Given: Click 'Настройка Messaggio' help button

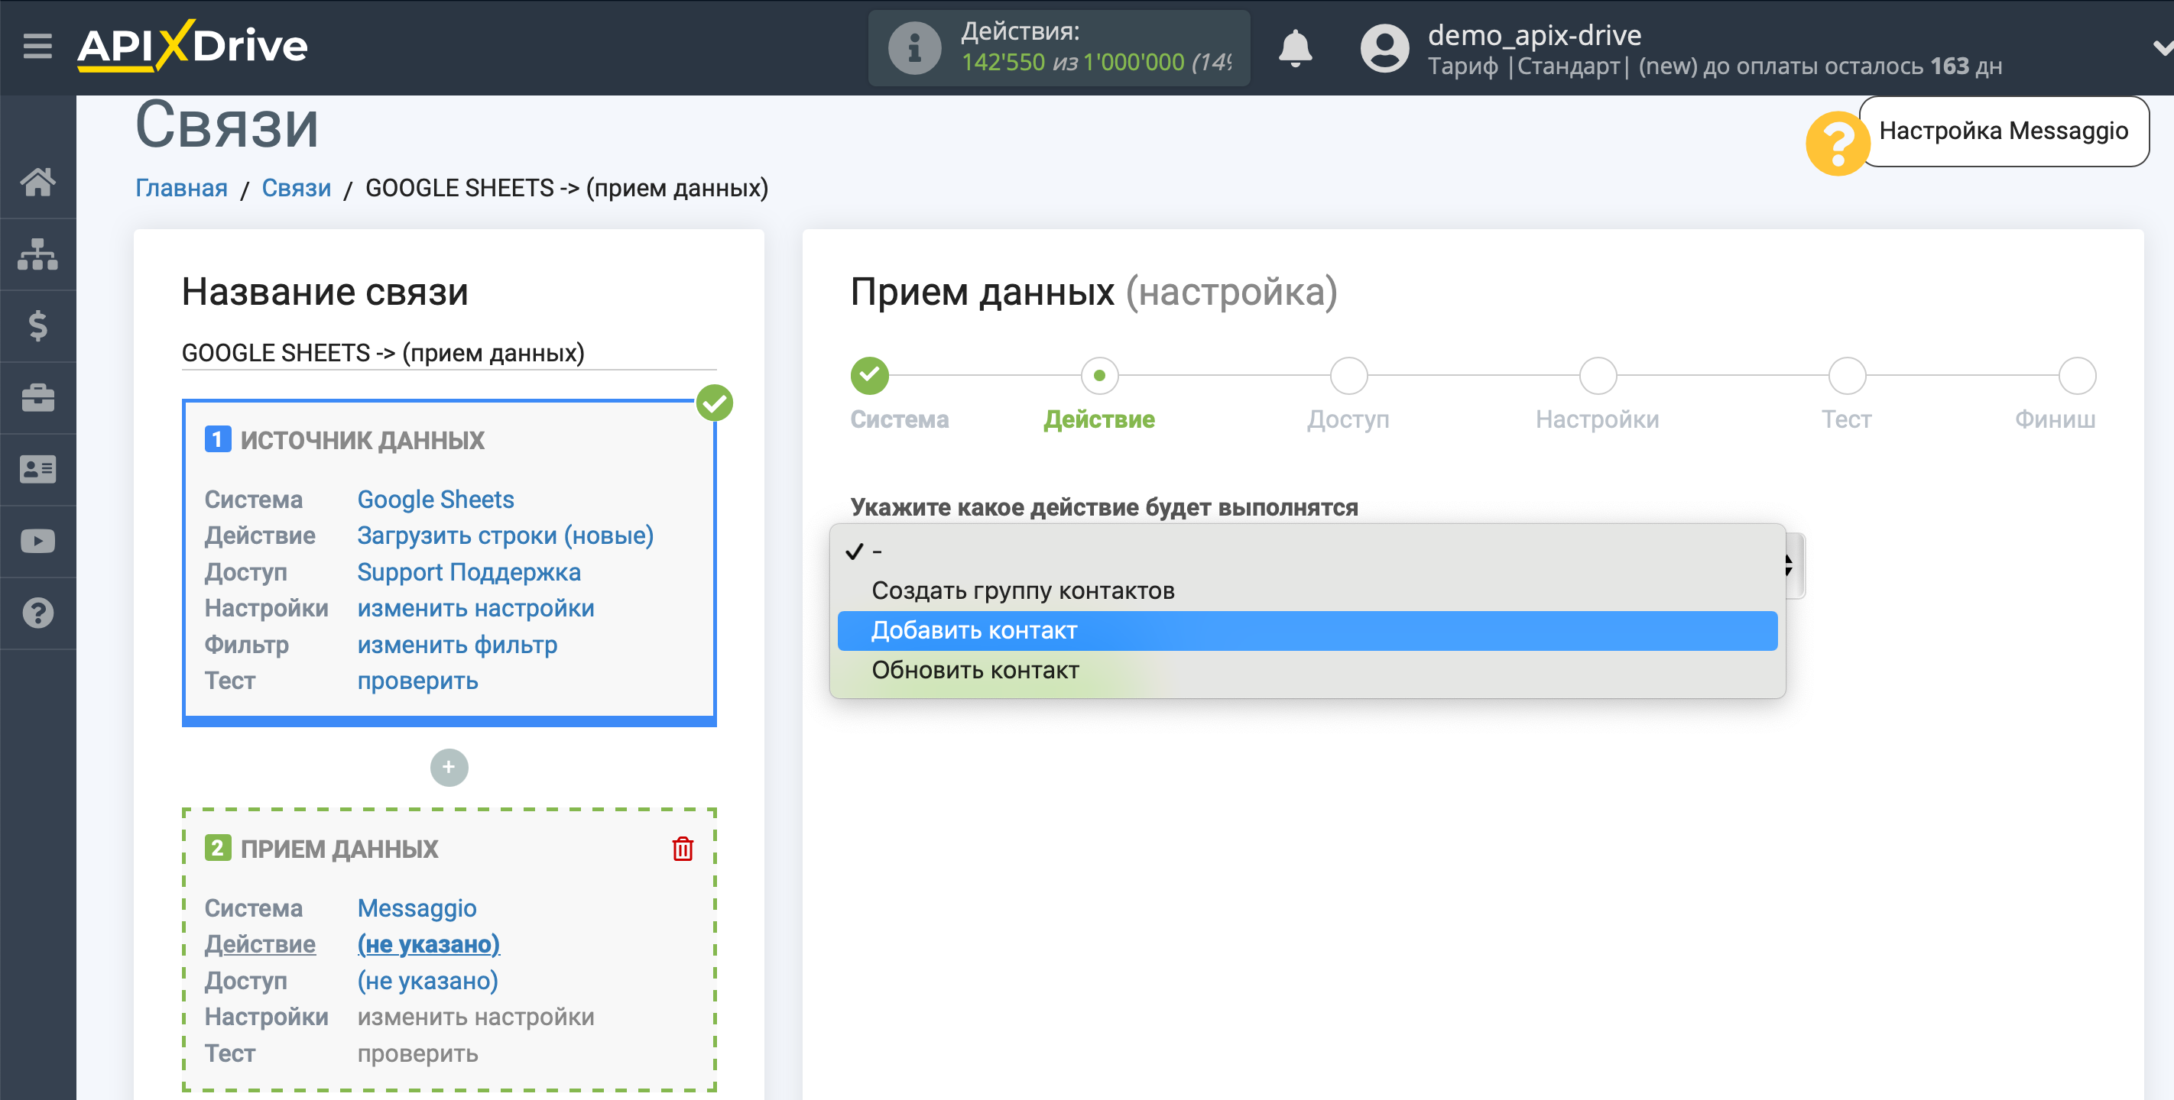Looking at the screenshot, I should (2004, 131).
